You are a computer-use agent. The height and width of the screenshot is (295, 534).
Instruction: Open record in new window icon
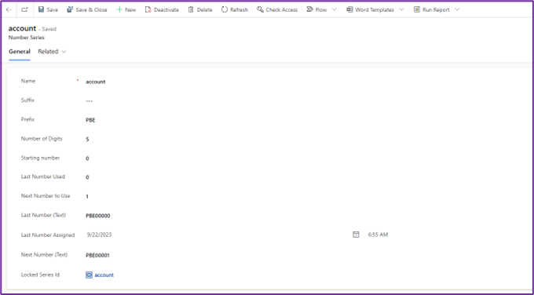click(x=24, y=9)
